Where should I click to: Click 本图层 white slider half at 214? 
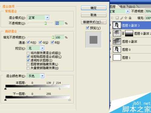tap(60, 89)
